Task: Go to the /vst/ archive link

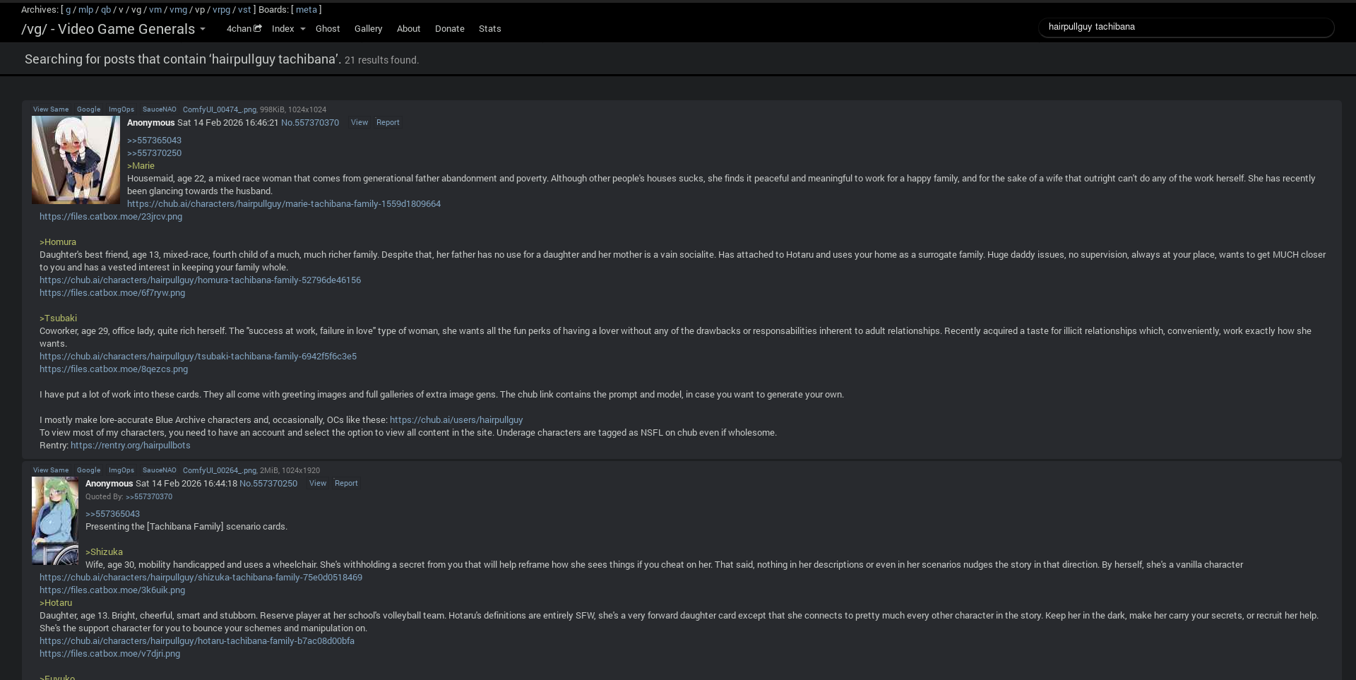Action: pos(244,10)
